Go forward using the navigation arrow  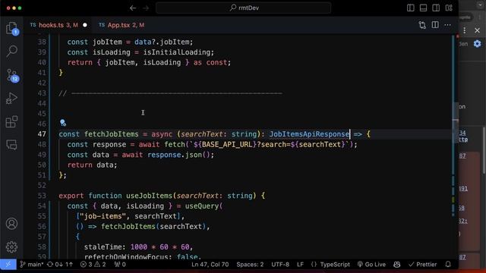point(146,8)
